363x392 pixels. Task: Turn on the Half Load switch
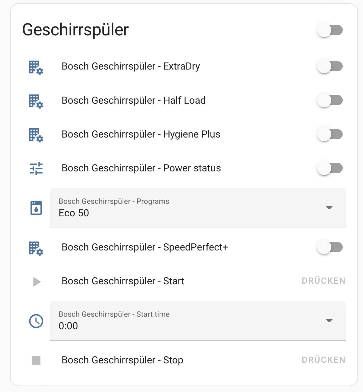click(x=330, y=100)
